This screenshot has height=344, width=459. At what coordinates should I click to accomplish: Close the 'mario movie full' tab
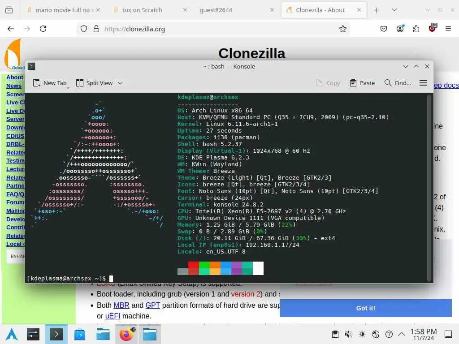tap(98, 10)
